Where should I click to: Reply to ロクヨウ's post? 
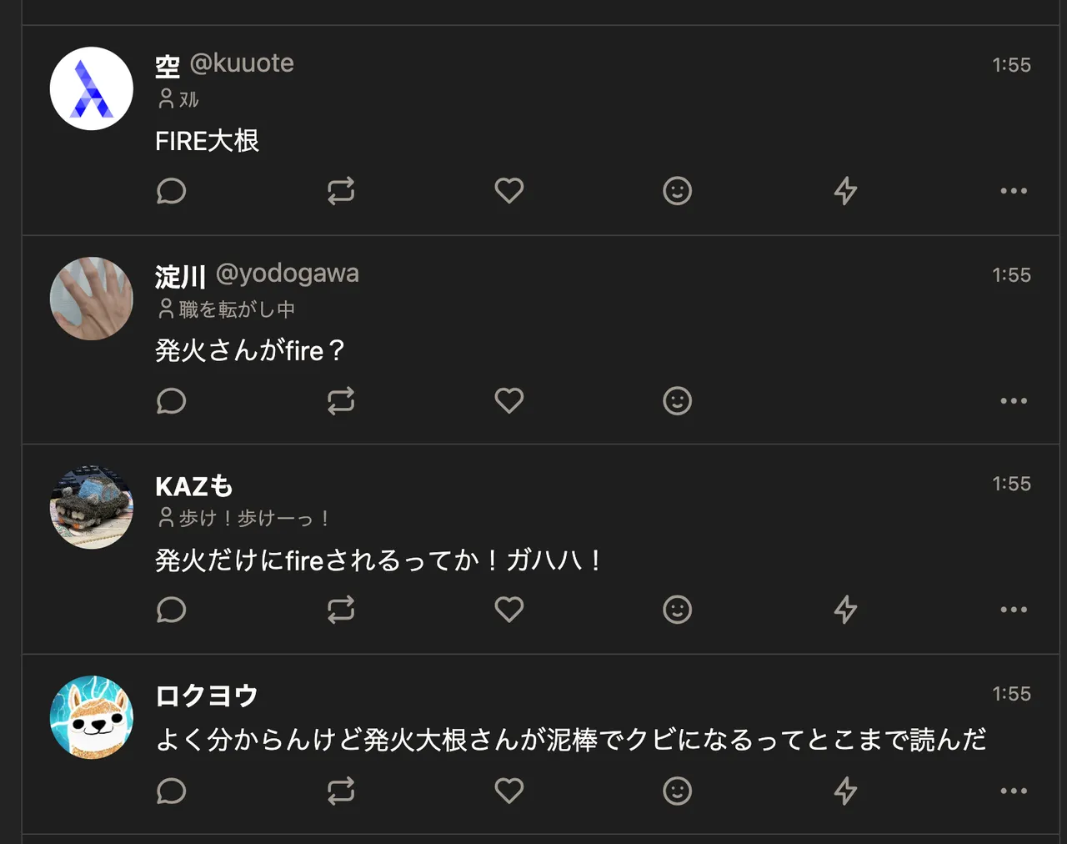tap(172, 791)
